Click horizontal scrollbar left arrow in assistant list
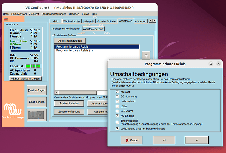The width and height of the screenshot is (226, 153). [x=56, y=93]
